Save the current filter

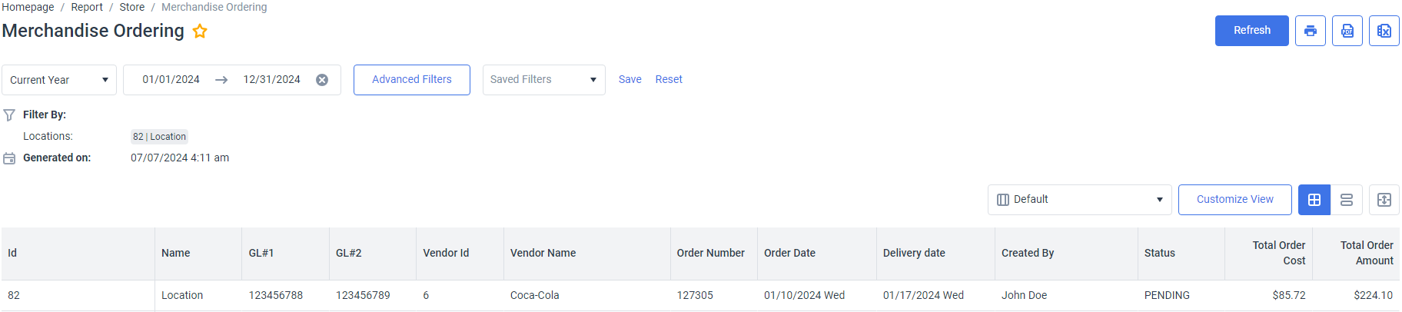[630, 80]
